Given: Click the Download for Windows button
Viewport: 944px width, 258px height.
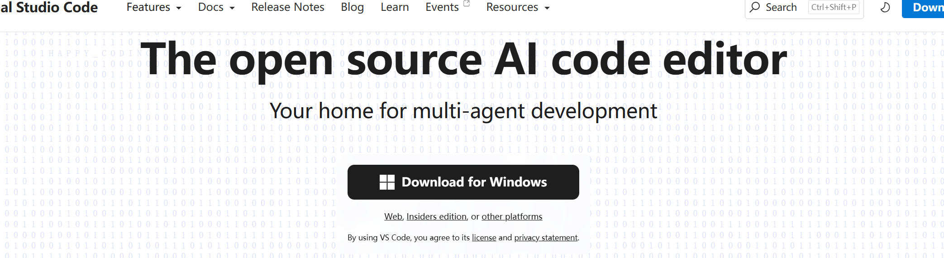Looking at the screenshot, I should coord(463,182).
